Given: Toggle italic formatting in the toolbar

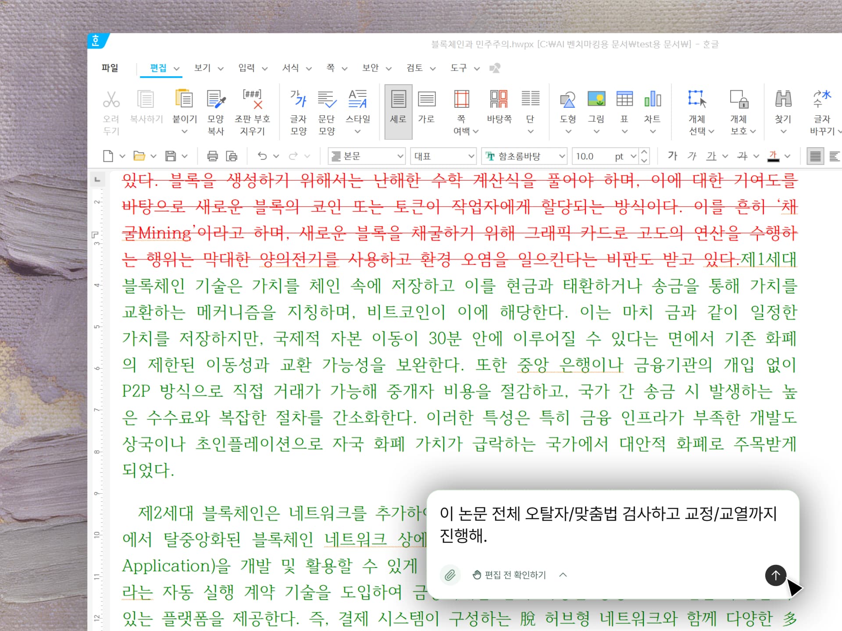Looking at the screenshot, I should (692, 156).
